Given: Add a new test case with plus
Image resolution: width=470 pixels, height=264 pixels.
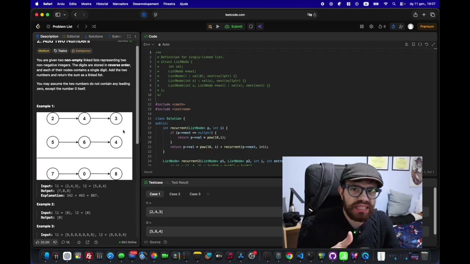Looking at the screenshot, I should (208, 194).
